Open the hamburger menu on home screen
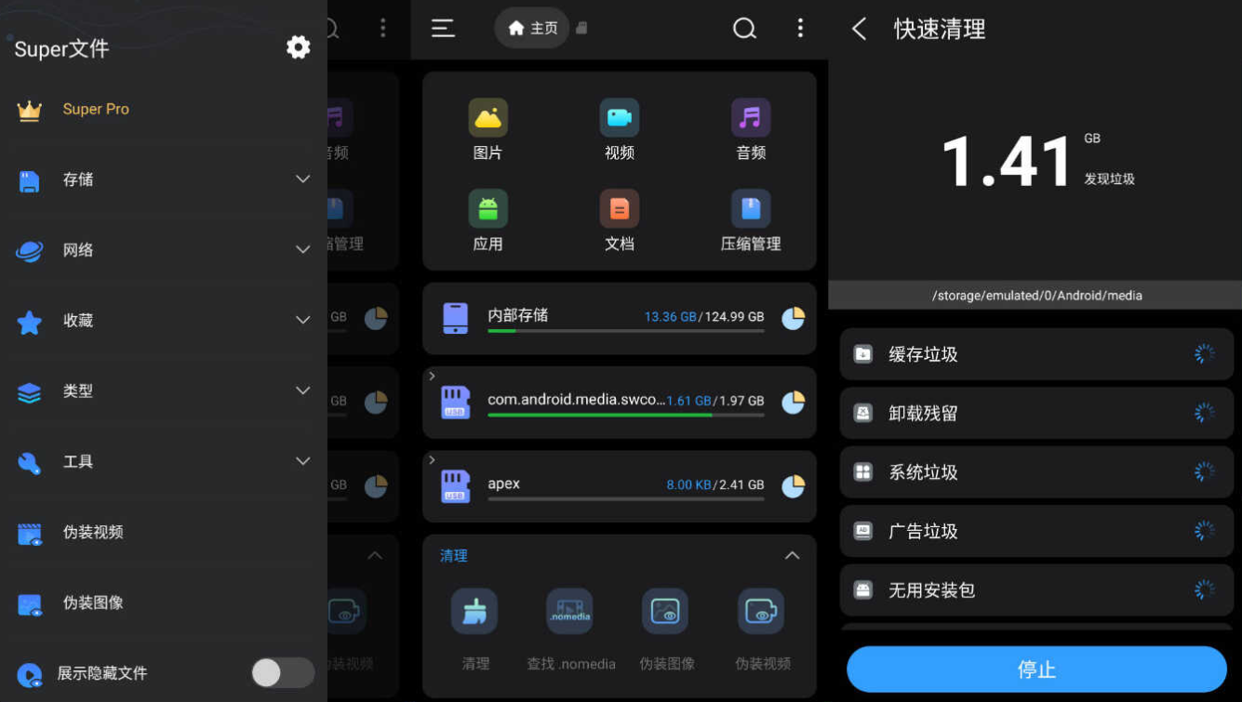This screenshot has height=702, width=1242. (x=443, y=29)
